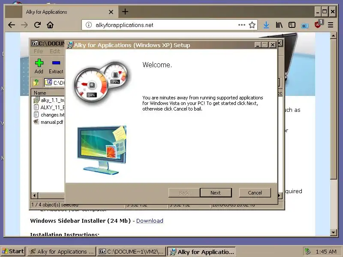Close the Alky for Applications browser tab

pos(111,12)
